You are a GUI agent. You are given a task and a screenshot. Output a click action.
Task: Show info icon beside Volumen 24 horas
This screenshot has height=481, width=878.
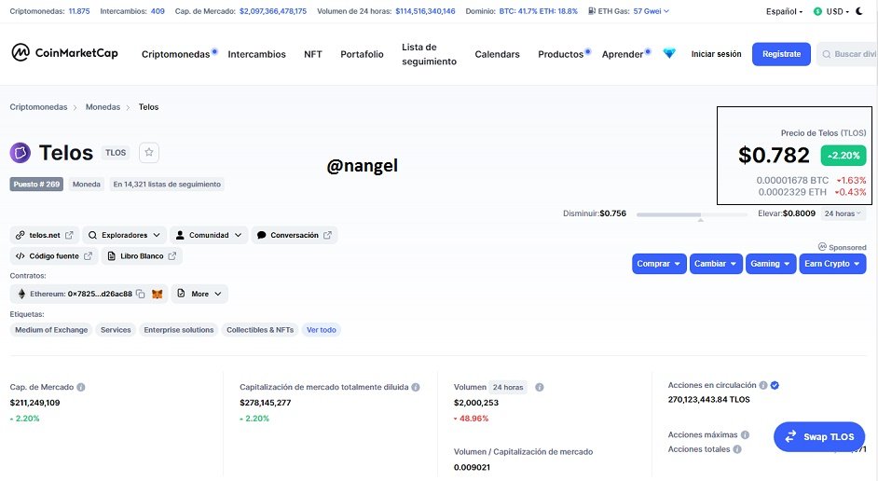[x=540, y=387]
